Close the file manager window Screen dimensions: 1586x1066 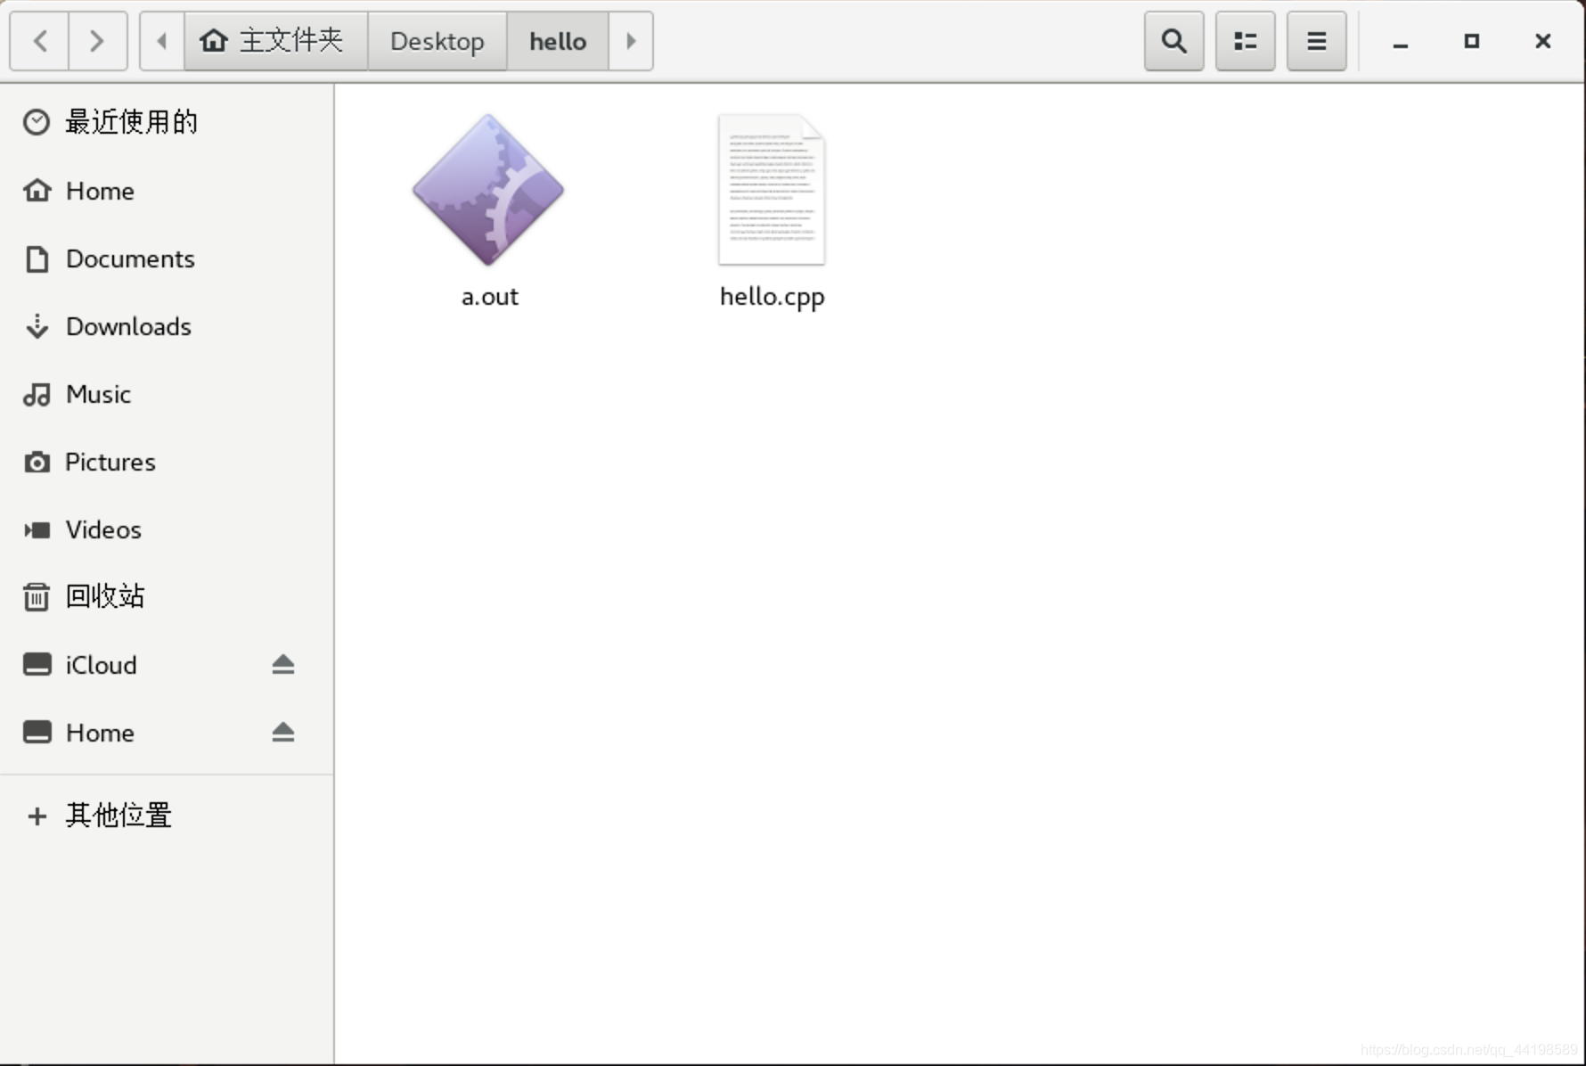pos(1543,41)
